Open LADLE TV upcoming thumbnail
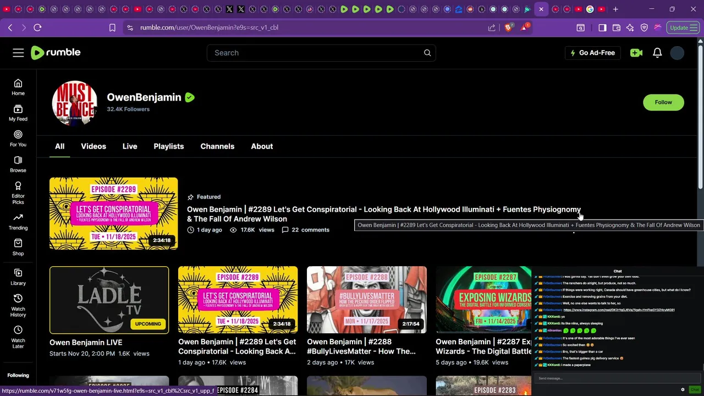Viewport: 704px width, 396px height. pyautogui.click(x=109, y=300)
